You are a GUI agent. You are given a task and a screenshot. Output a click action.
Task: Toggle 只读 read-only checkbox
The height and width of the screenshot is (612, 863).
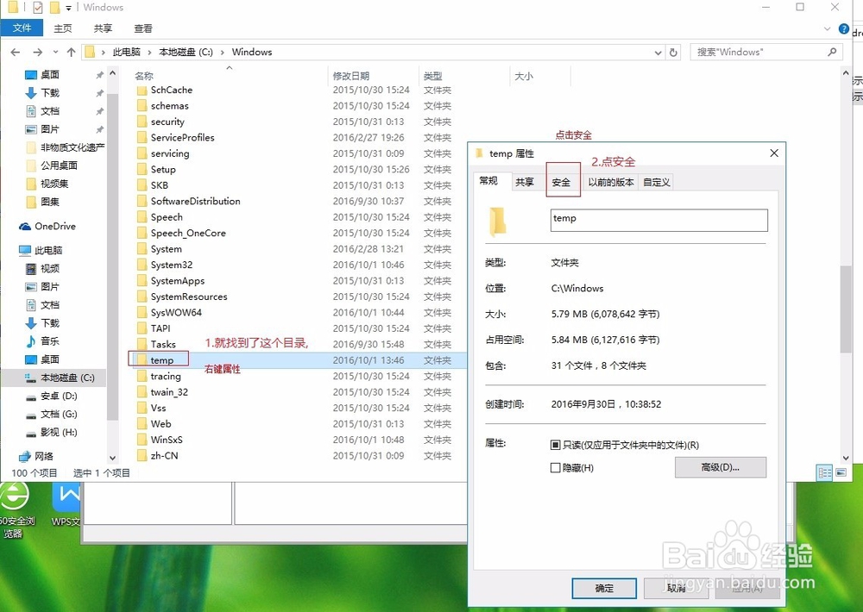tap(555, 445)
